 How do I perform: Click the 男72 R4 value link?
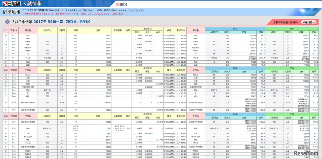[14, 35]
